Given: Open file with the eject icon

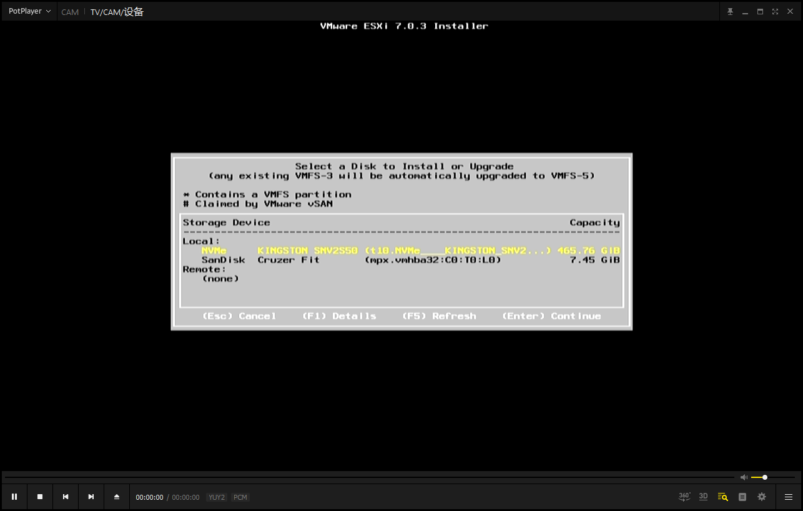Looking at the screenshot, I should (x=117, y=497).
